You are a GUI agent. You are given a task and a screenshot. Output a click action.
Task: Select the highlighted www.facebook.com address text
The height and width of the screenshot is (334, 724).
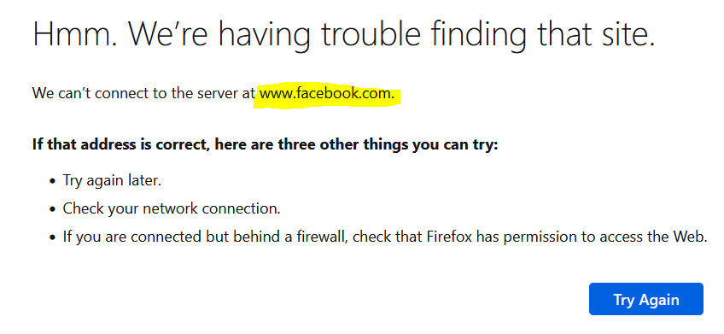[x=327, y=94]
